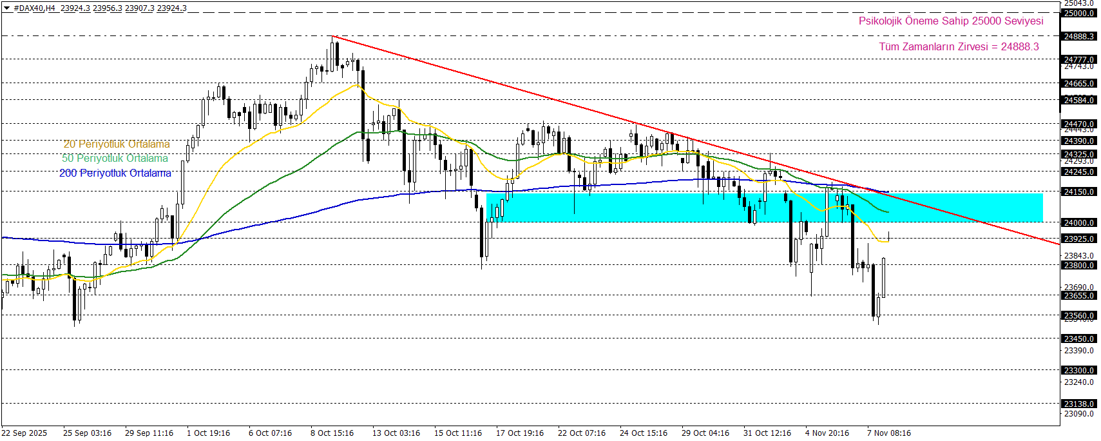Click the '50 Periyotluk Ortalama' legend text
This screenshot has height=441, width=1101.
pos(115,158)
